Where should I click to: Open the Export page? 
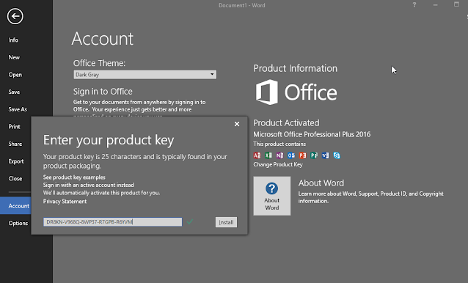pyautogui.click(x=16, y=161)
